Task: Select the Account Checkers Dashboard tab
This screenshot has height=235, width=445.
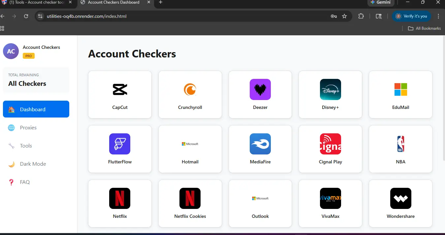Action: [x=114, y=2]
